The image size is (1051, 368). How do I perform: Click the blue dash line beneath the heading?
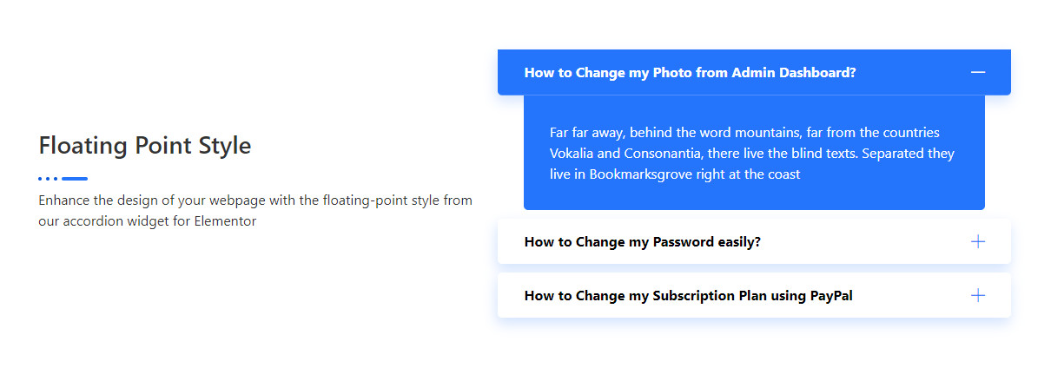tap(75, 179)
